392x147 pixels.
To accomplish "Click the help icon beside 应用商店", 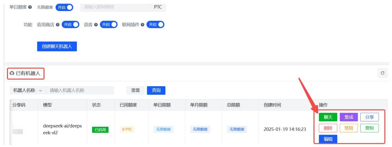I will pyautogui.click(x=58, y=25).
